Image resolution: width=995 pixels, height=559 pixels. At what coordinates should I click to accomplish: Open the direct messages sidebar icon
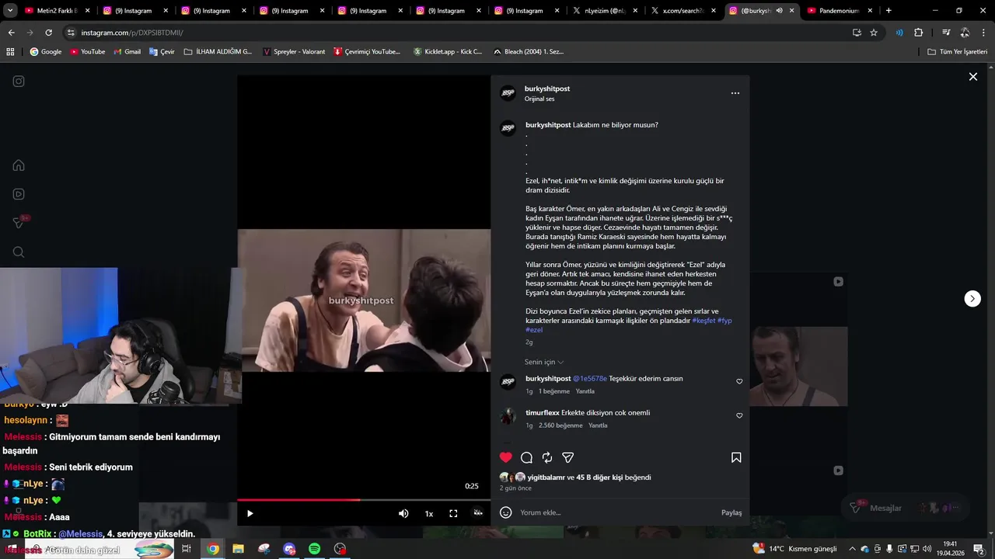point(19,223)
